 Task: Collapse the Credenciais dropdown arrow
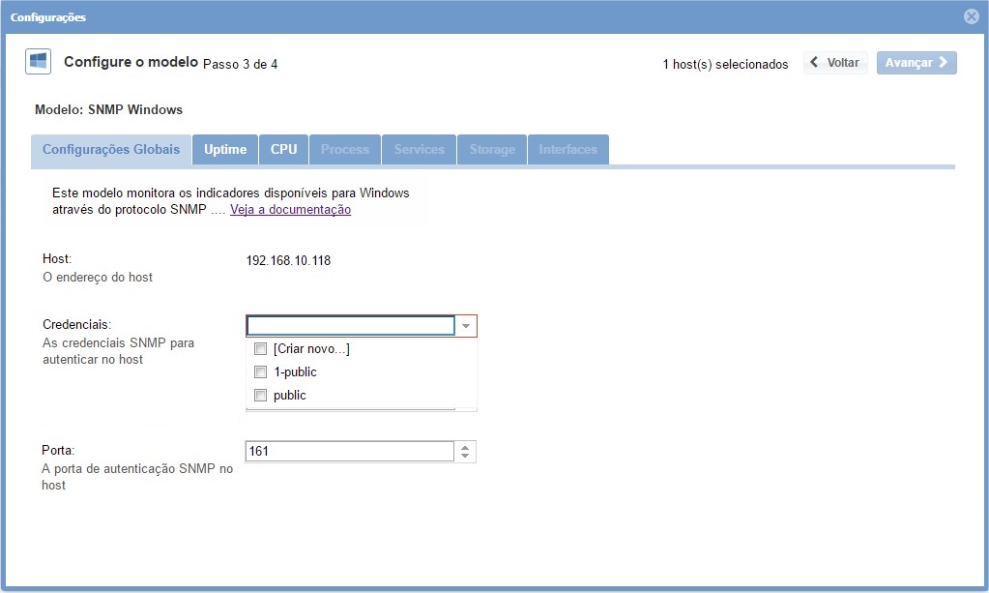pos(466,326)
